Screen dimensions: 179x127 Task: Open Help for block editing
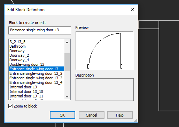pos(120,115)
